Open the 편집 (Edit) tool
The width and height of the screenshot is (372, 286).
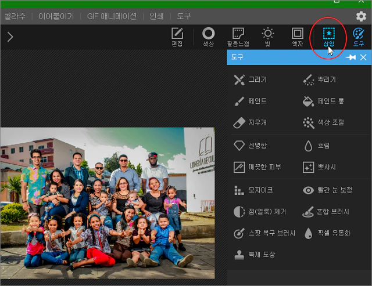(177, 37)
